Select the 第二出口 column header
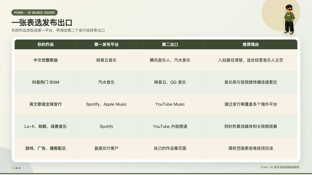This screenshot has width=312, height=175. pyautogui.click(x=170, y=45)
